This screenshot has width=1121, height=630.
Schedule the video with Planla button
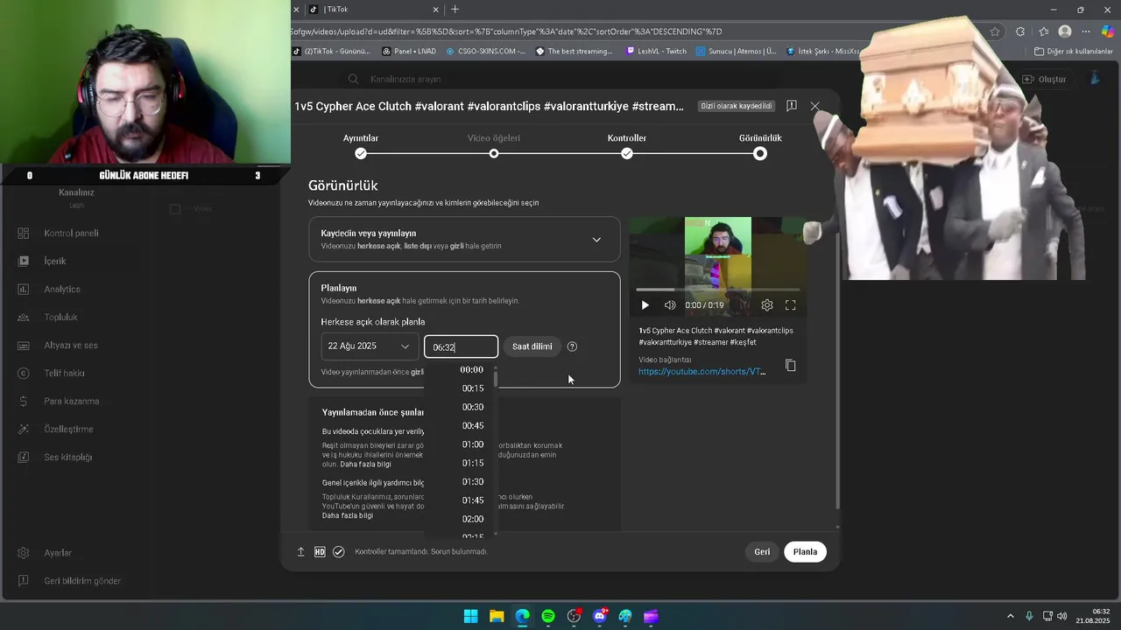[x=805, y=552]
